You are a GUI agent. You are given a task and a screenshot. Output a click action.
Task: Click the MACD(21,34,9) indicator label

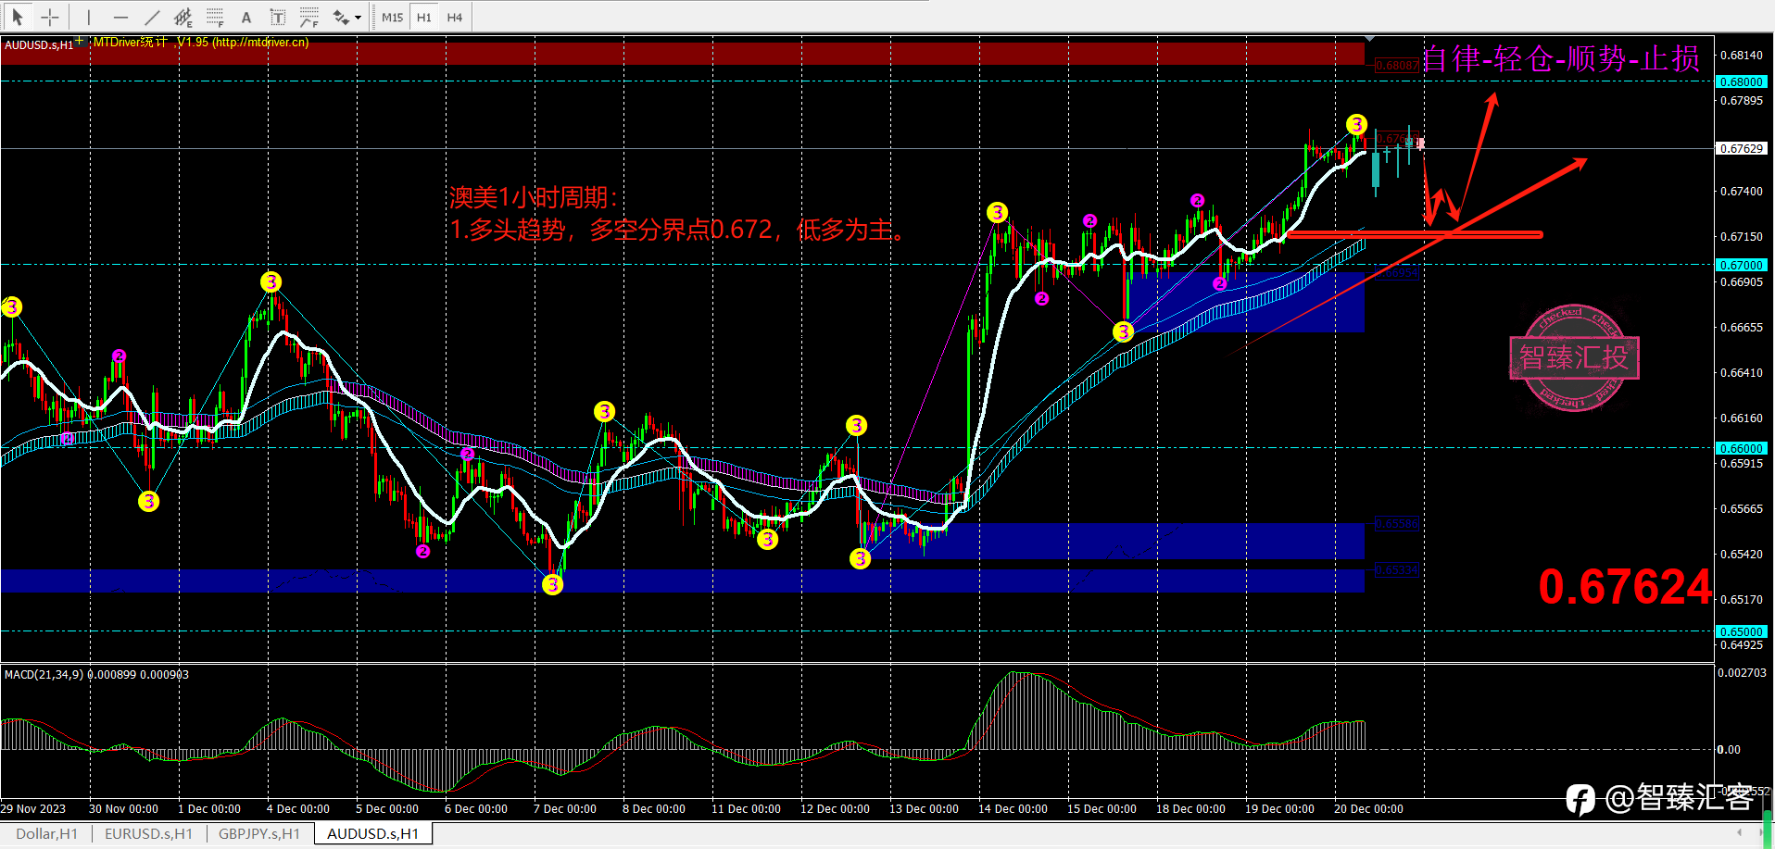96,674
